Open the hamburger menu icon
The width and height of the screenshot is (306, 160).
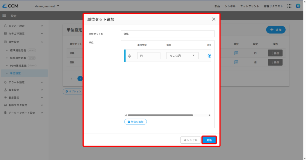(x=4, y=16)
